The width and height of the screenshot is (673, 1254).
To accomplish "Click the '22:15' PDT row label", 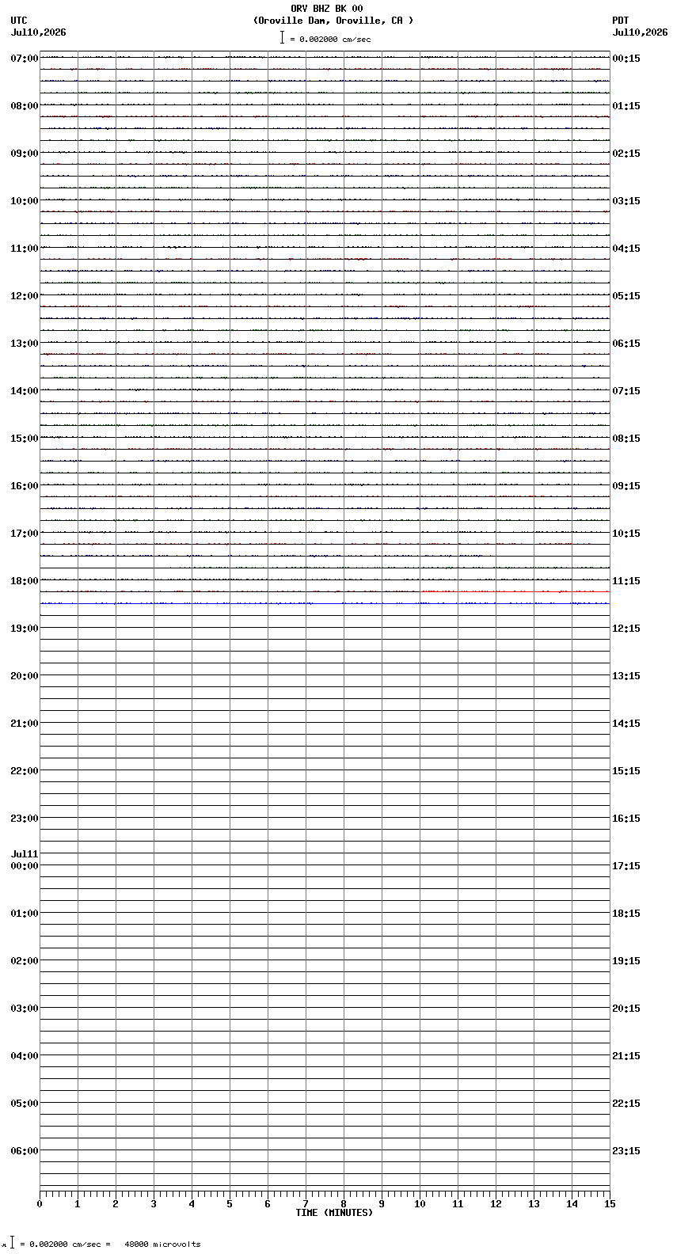I will pyautogui.click(x=626, y=1104).
